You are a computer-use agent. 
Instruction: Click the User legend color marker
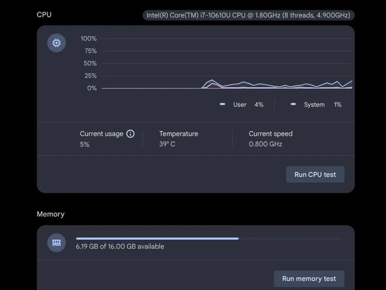222,104
